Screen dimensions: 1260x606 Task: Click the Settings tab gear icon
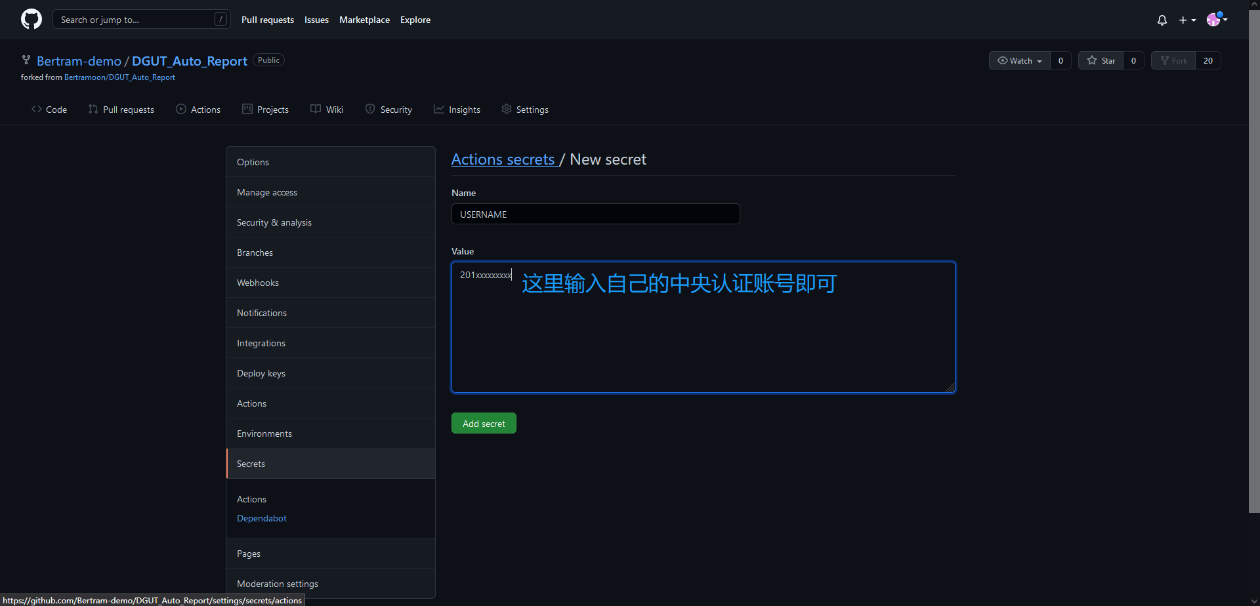coord(507,109)
